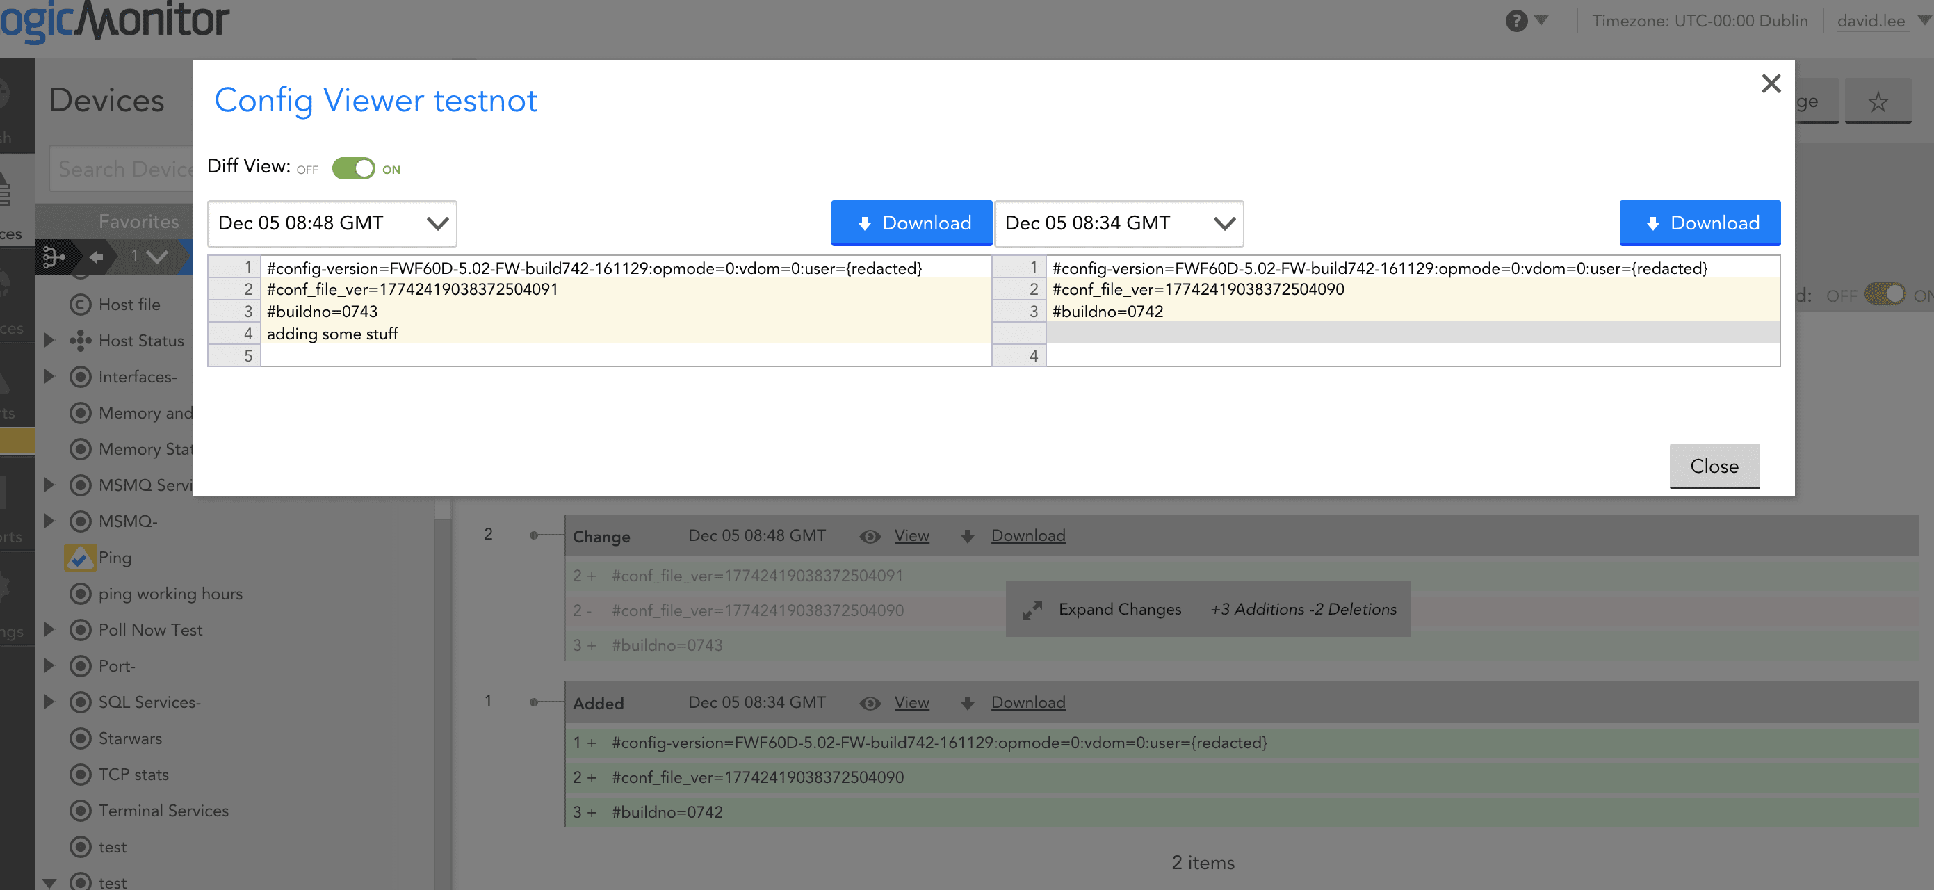Screen dimensions: 1934x890
Task: Click the expand arrows icon beside Expand Changes
Action: click(x=1032, y=610)
